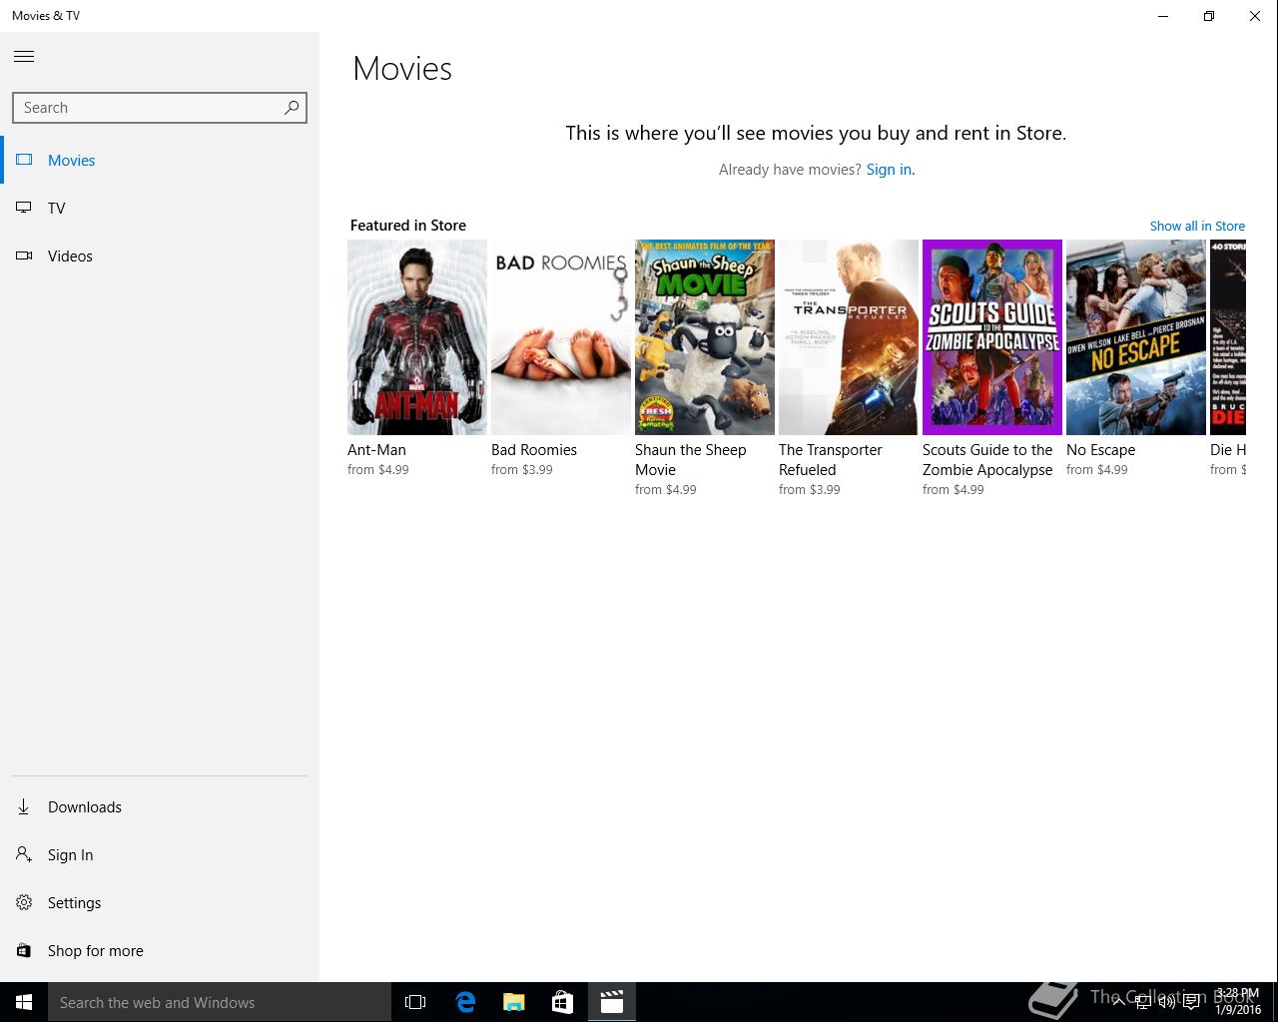This screenshot has height=1022, width=1278.
Task: Click the Movies & TV taskbar icon
Action: [x=612, y=1002]
